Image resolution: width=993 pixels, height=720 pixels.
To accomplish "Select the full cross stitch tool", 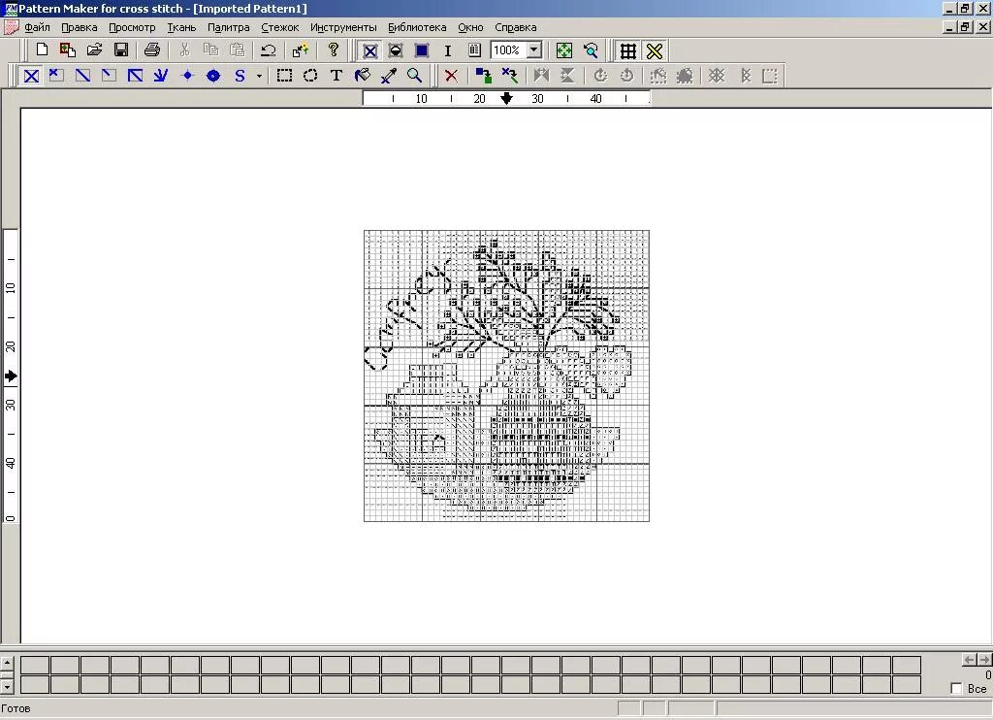I will coord(32,75).
